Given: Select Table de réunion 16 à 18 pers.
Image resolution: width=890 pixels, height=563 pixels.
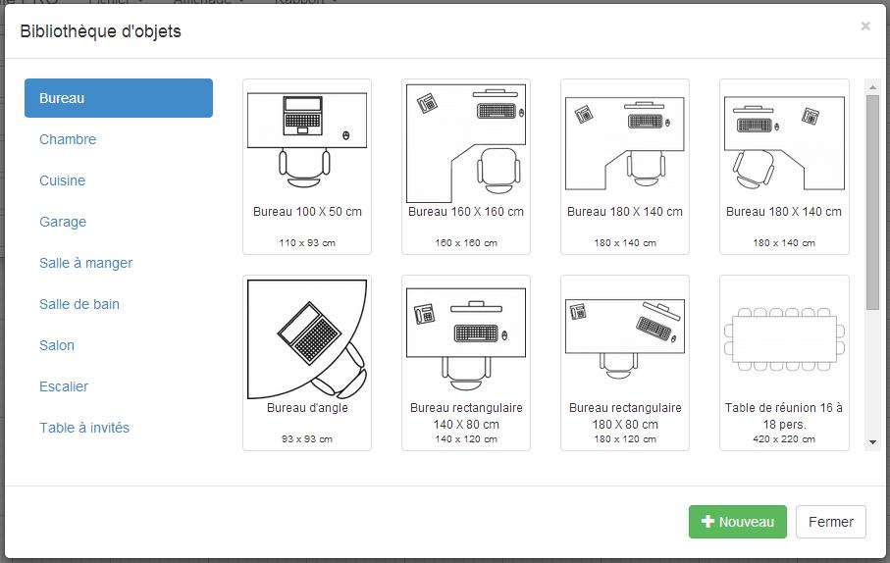Looking at the screenshot, I should [783, 362].
